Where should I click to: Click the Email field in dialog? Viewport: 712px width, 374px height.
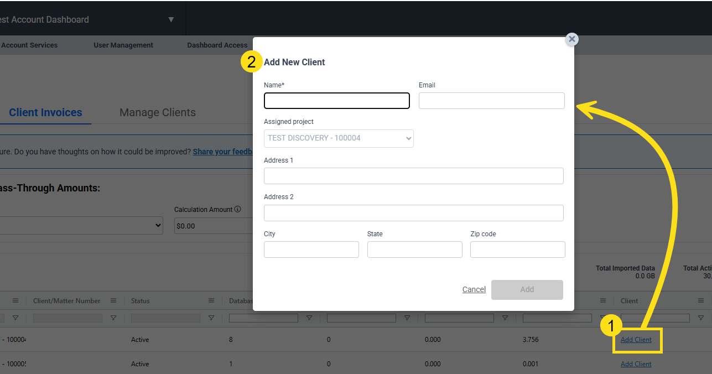tap(492, 101)
